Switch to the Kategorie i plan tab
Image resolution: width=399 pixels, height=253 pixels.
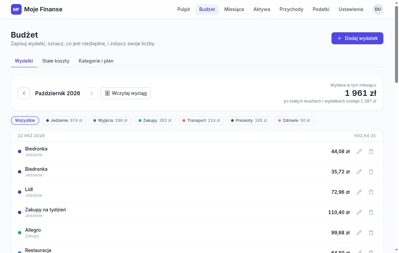96,61
